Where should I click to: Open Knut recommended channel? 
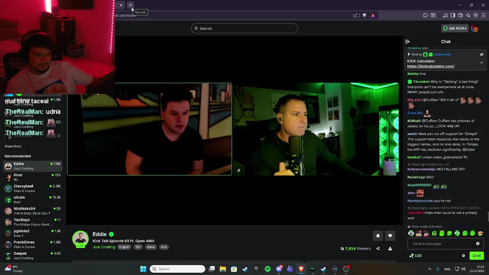tap(33, 177)
